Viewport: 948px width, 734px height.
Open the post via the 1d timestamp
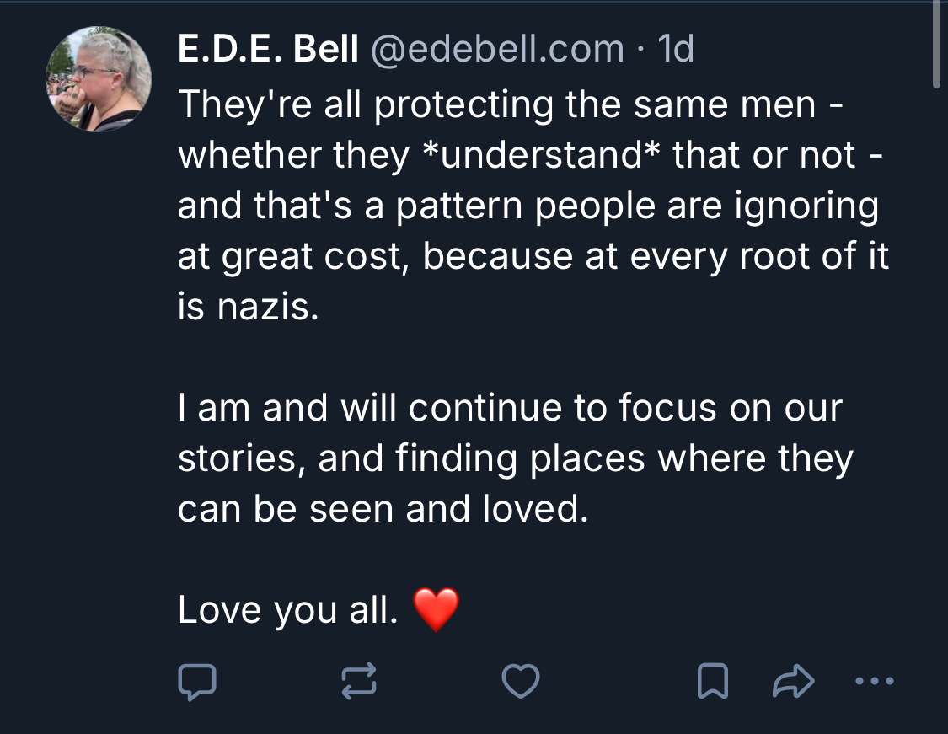675,48
